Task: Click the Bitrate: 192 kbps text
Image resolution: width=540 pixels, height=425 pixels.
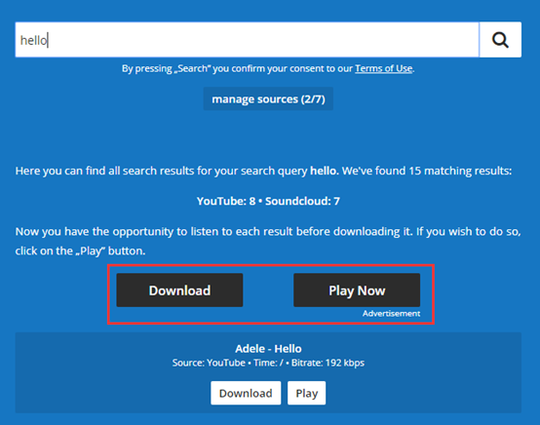Action: click(328, 363)
